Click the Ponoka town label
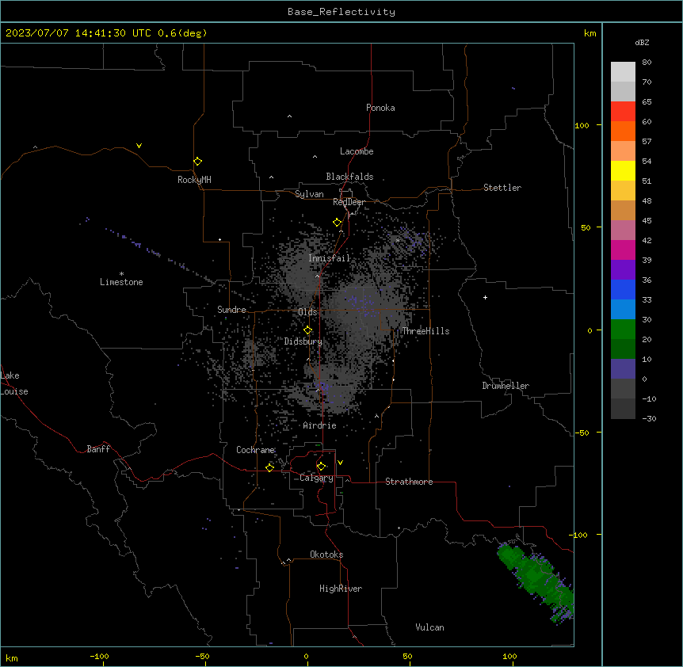The image size is (683, 667). (380, 108)
